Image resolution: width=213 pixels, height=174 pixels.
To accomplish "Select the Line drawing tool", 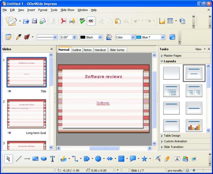I will [19, 159].
